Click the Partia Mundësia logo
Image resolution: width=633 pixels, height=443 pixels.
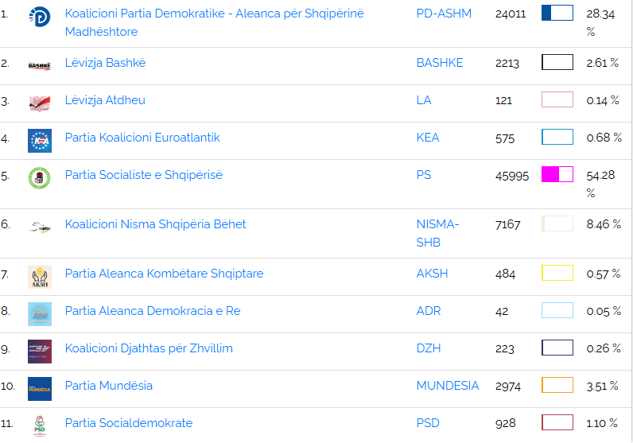pyautogui.click(x=39, y=389)
